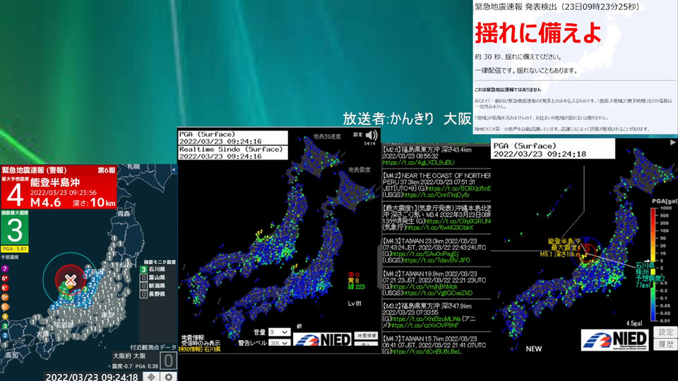Click the intensity 5- legend icon
The image size is (678, 381).
(x=5, y=307)
